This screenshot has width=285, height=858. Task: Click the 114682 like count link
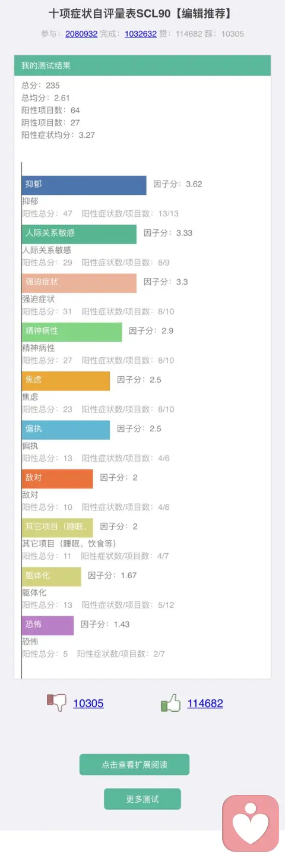[205, 704]
